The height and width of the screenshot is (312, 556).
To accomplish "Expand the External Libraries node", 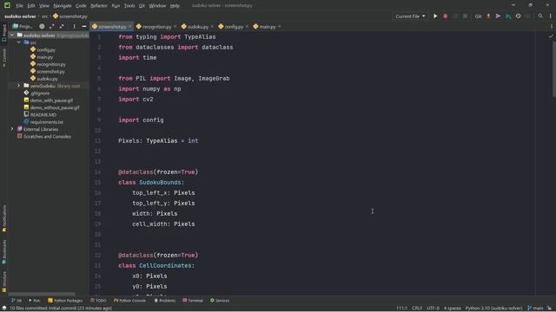I will [12, 129].
